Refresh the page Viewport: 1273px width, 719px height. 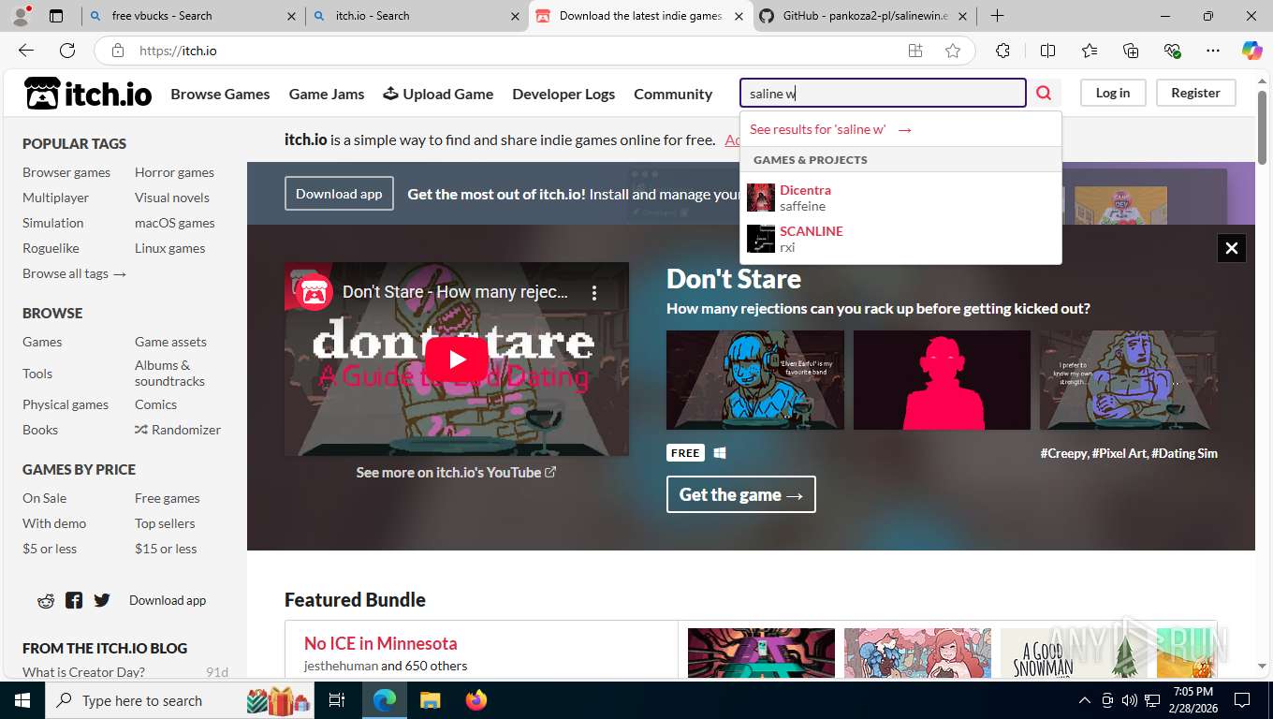67,51
